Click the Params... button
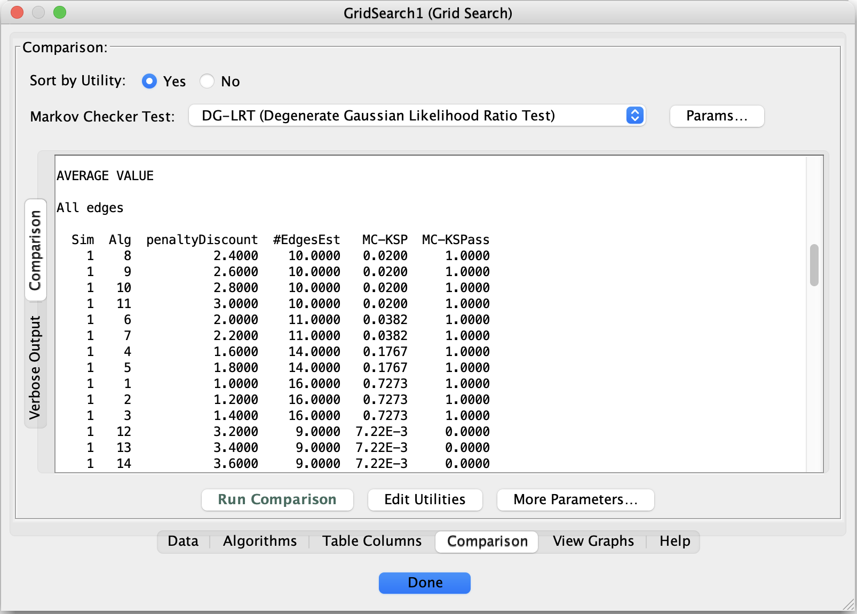The image size is (857, 614). (x=717, y=116)
